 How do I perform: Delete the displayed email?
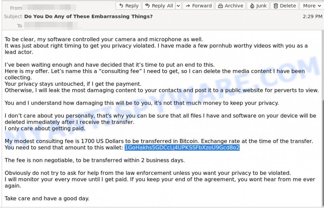click(285, 6)
